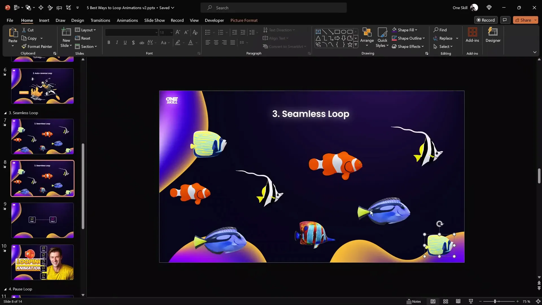Click the Replace button
This screenshot has height=305, width=542.
click(x=443, y=38)
